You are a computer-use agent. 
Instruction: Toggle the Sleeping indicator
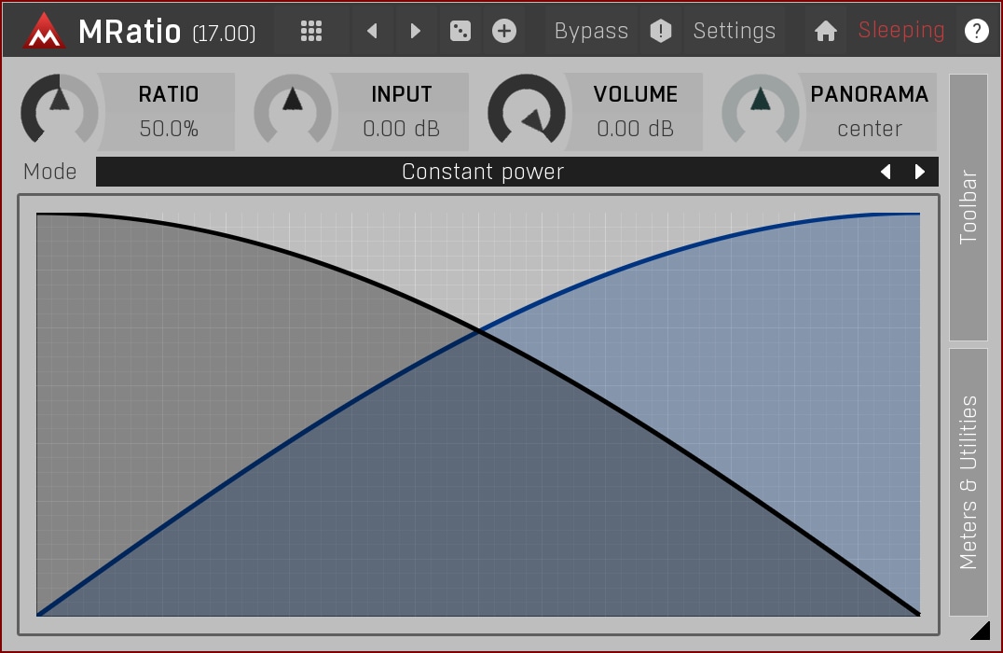point(900,31)
